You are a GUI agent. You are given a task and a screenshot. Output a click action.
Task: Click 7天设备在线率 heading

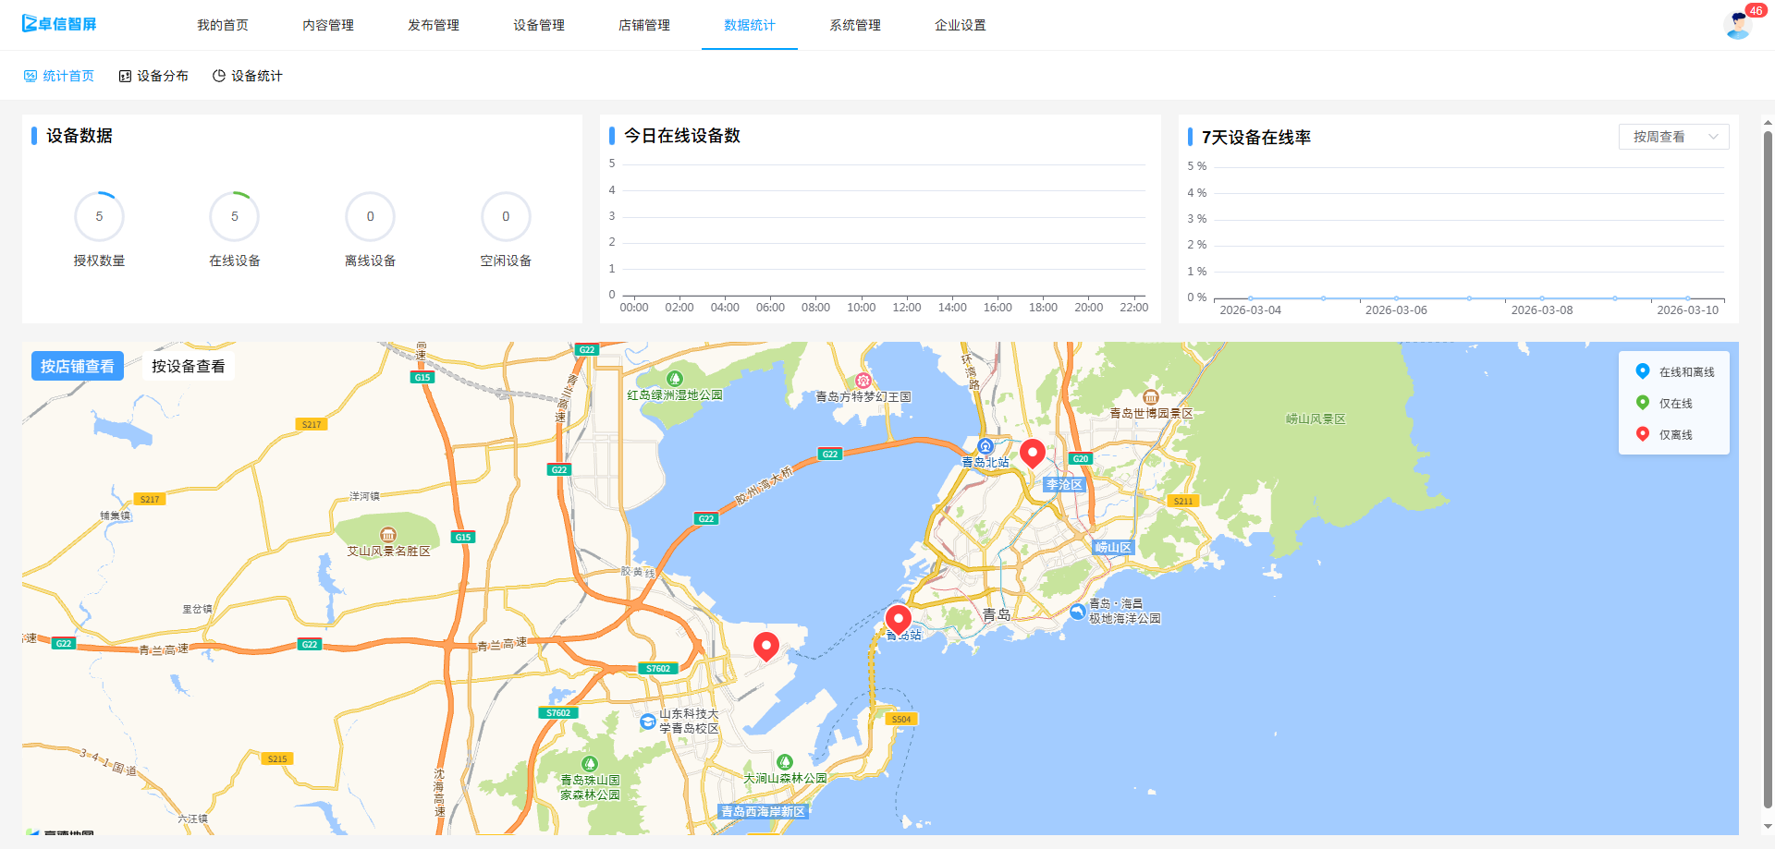pyautogui.click(x=1256, y=138)
